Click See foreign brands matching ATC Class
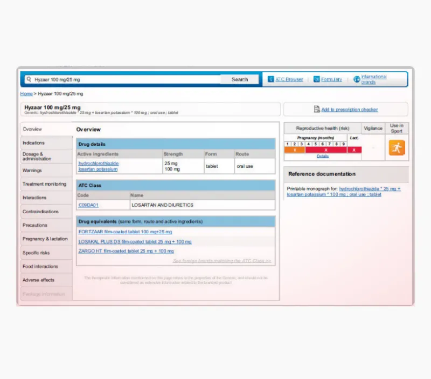The image size is (431, 379). pyautogui.click(x=222, y=261)
